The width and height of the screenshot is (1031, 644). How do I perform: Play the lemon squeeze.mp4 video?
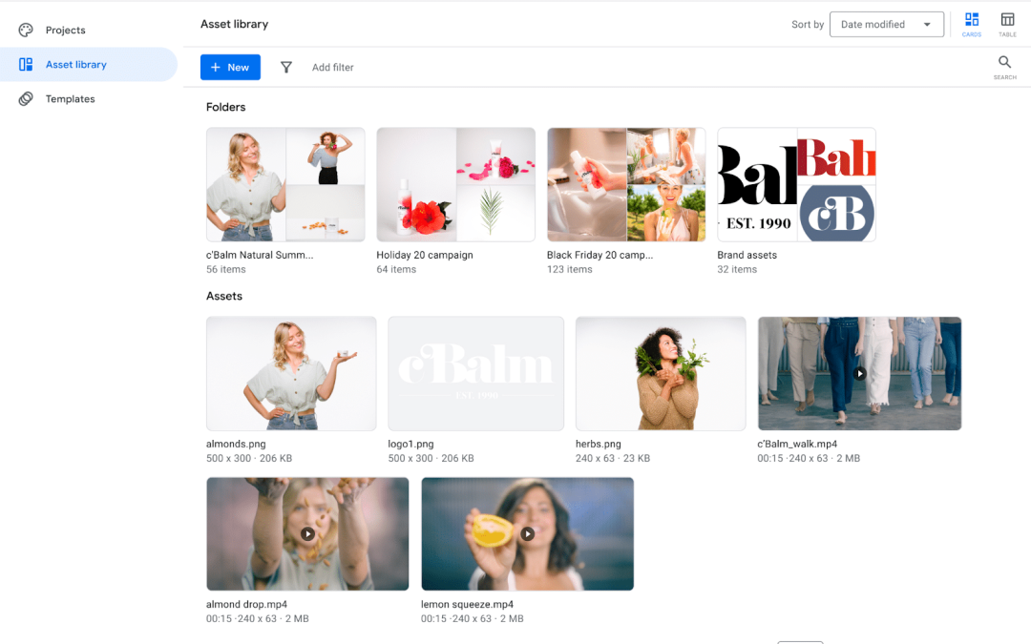click(526, 533)
